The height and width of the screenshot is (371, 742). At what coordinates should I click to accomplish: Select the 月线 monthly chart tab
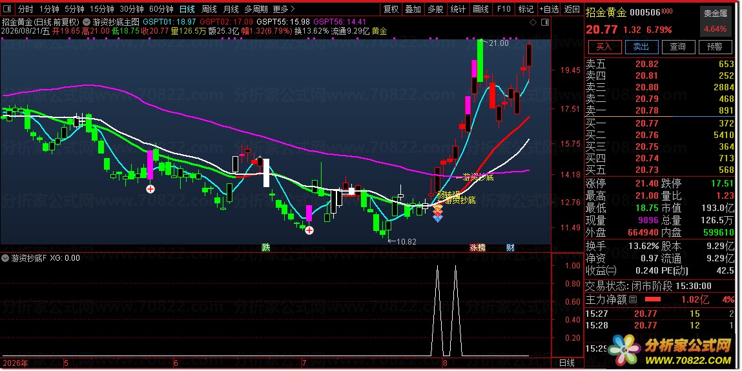click(231, 9)
